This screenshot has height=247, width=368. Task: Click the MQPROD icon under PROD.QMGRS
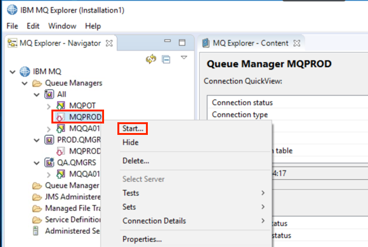tap(60, 151)
